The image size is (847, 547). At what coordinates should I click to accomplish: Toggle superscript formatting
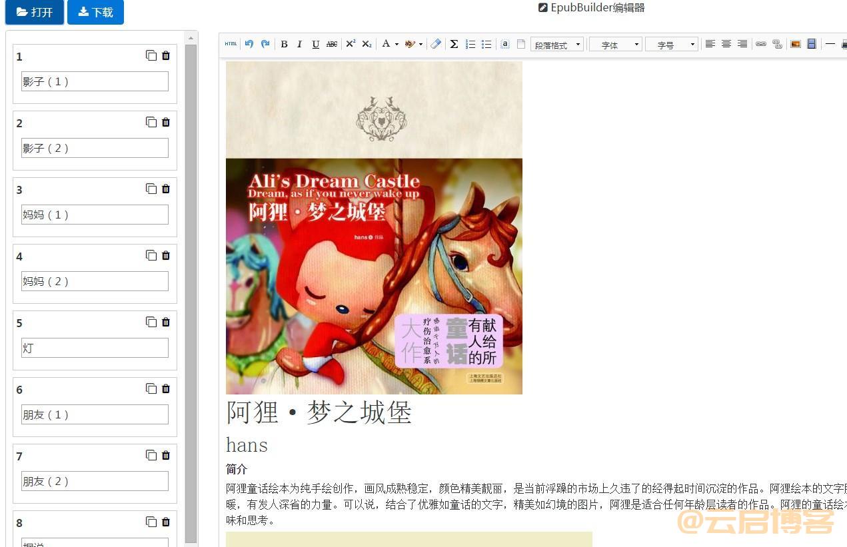click(x=351, y=44)
